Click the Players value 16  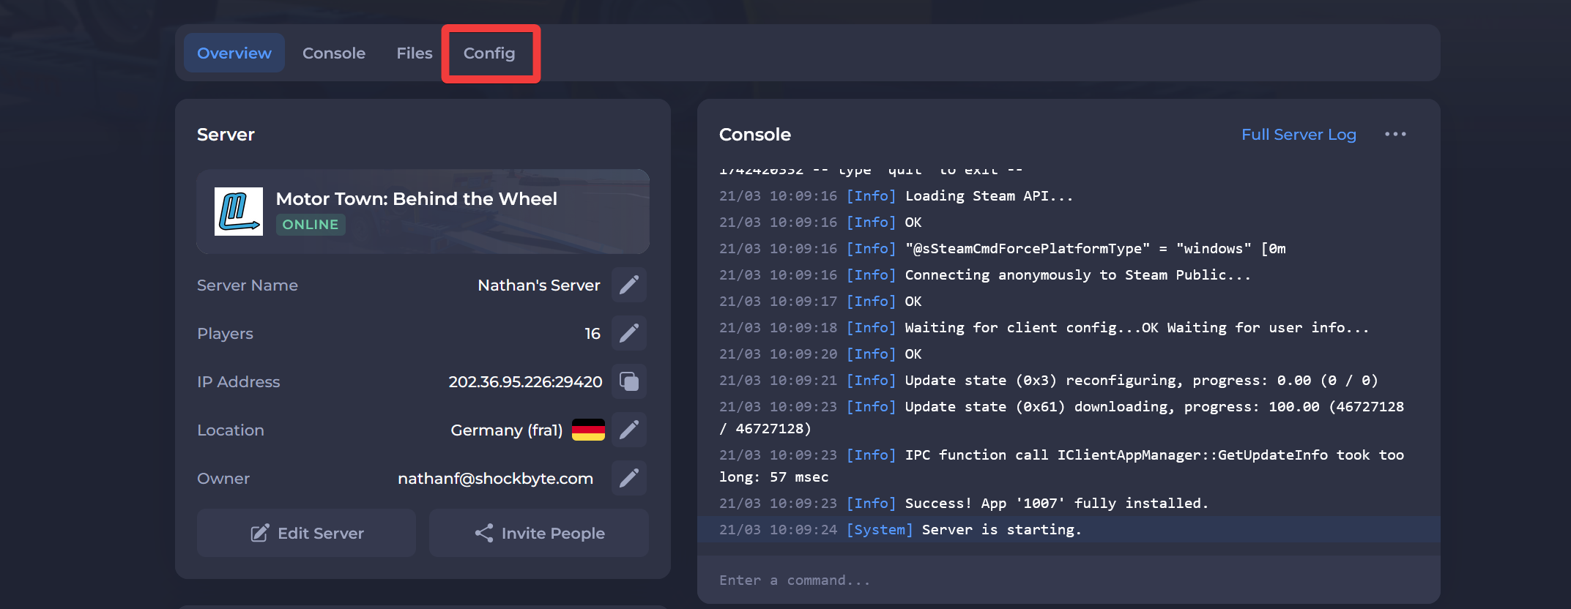(x=593, y=334)
